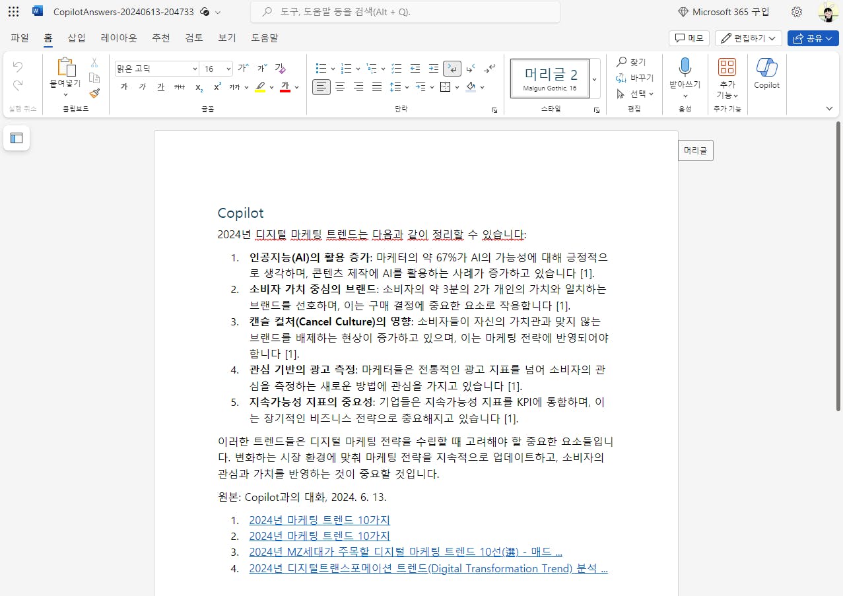
Task: Click the 공유 share button
Action: point(813,38)
